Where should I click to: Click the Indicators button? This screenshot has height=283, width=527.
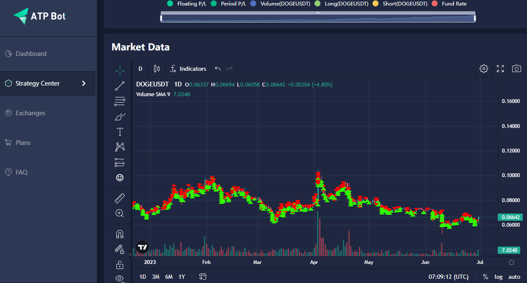point(188,69)
